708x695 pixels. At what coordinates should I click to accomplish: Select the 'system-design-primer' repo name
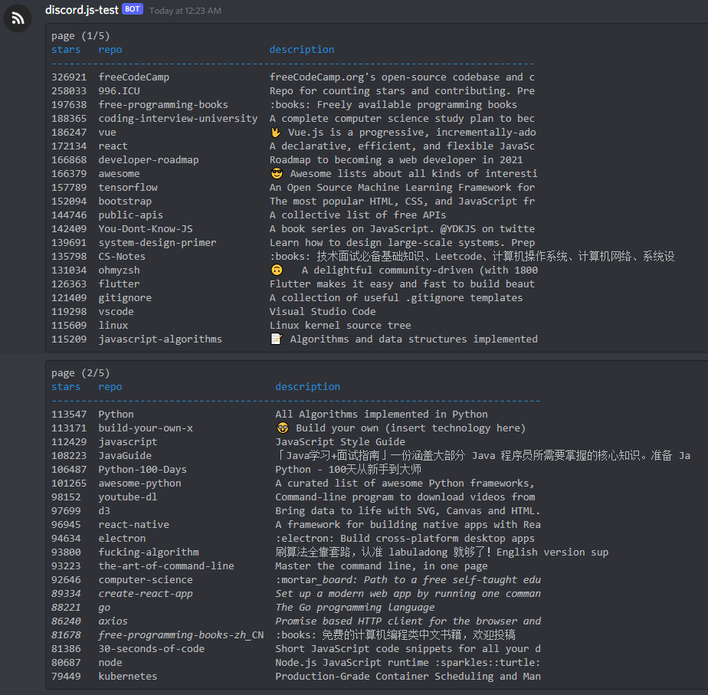(157, 243)
